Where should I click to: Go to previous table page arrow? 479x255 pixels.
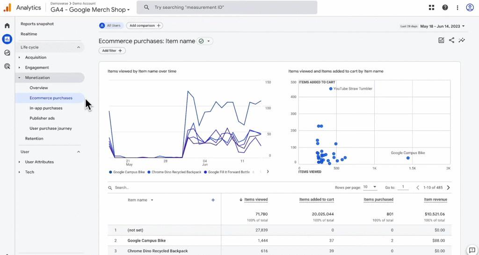click(418, 188)
